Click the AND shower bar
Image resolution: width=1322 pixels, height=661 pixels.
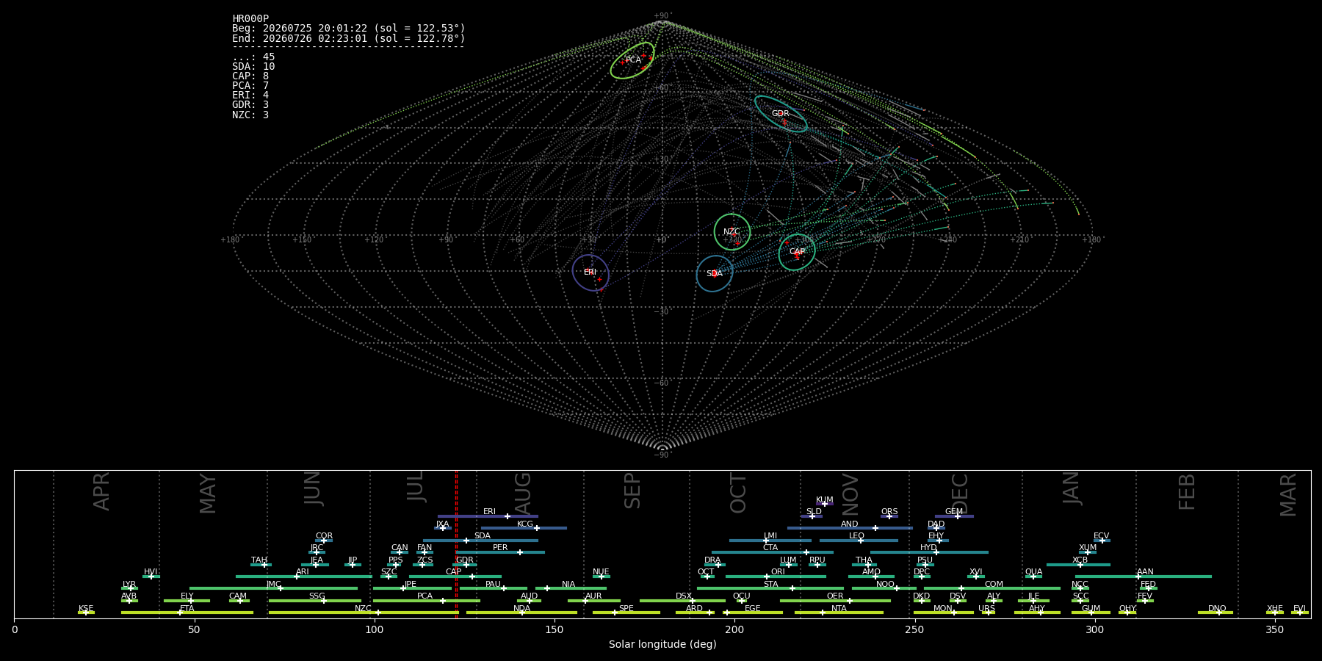[850, 528]
